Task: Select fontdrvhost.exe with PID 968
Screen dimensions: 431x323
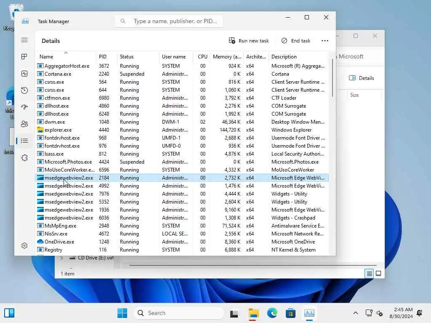Action: point(182,138)
